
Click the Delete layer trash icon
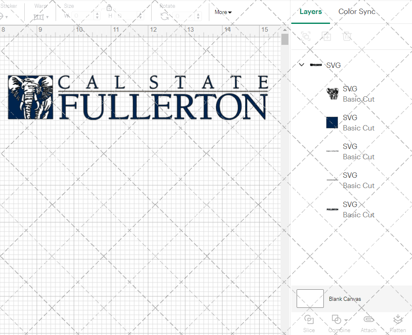point(347,36)
